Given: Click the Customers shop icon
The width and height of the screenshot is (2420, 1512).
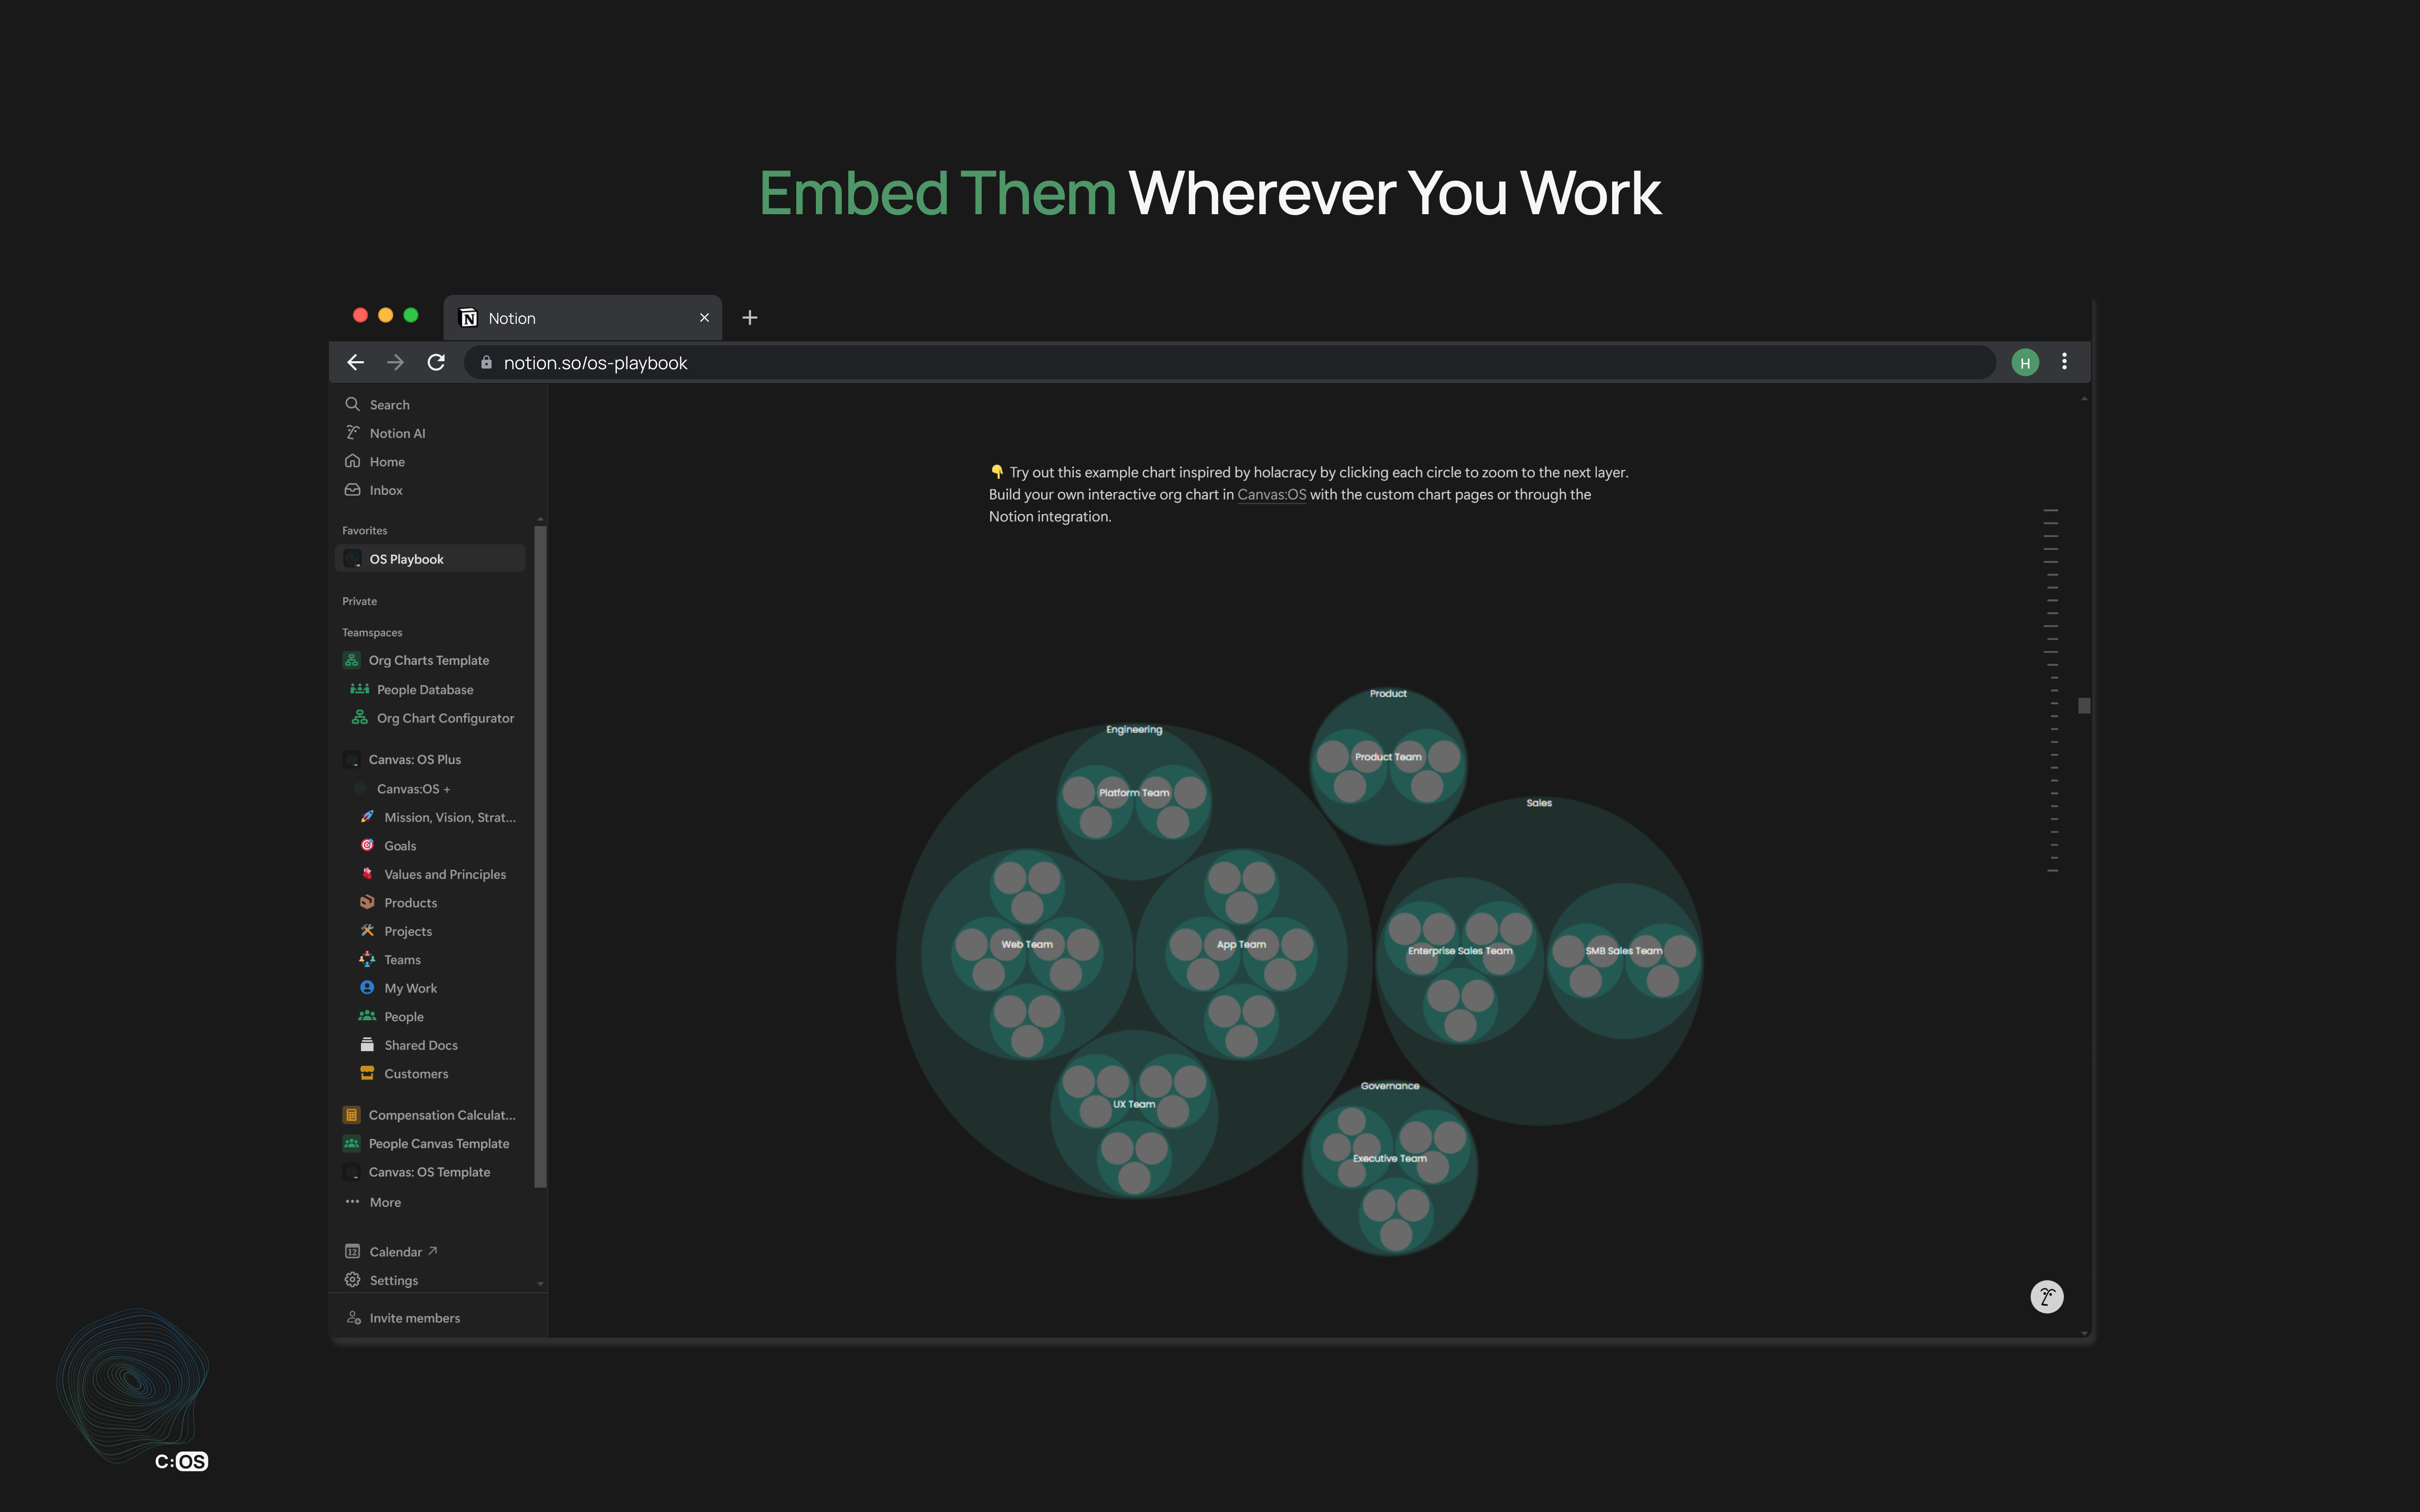Looking at the screenshot, I should tap(367, 1073).
